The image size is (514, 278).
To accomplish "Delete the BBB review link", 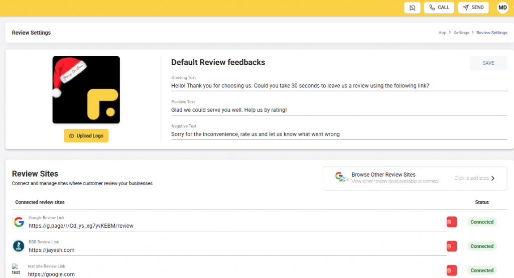I will click(451, 246).
